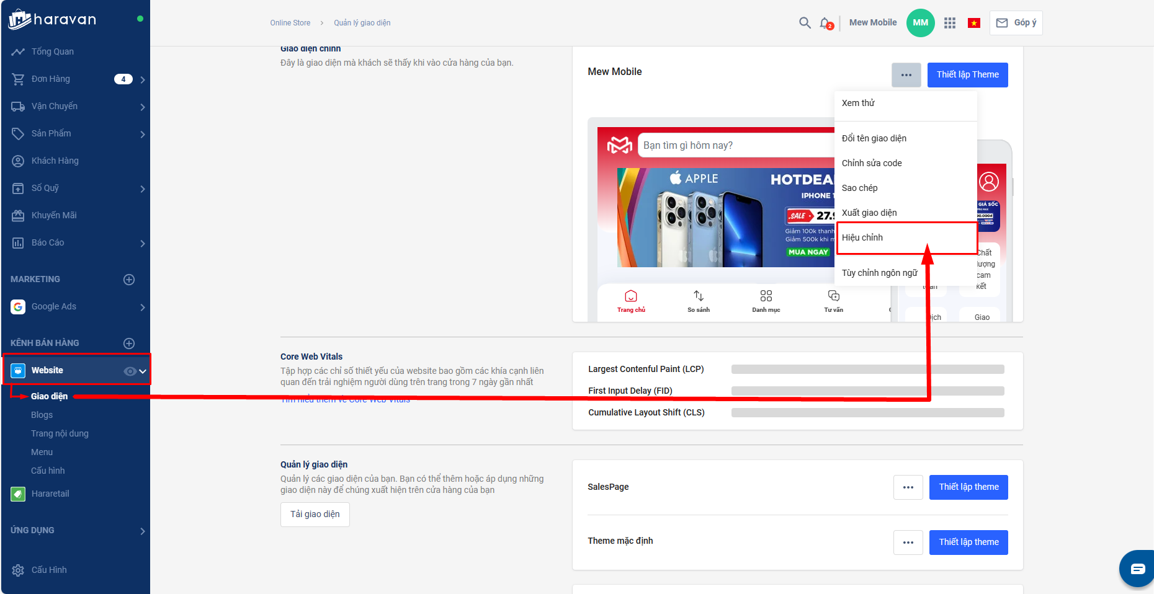Collapse the Website submenu chevron
Screen dimensions: 1154x594
143,371
